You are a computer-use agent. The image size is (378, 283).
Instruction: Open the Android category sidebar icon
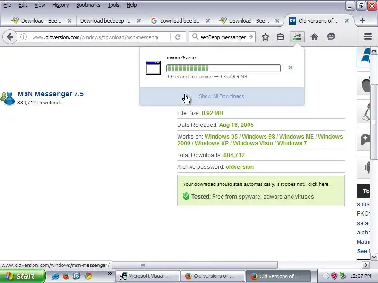(x=364, y=167)
